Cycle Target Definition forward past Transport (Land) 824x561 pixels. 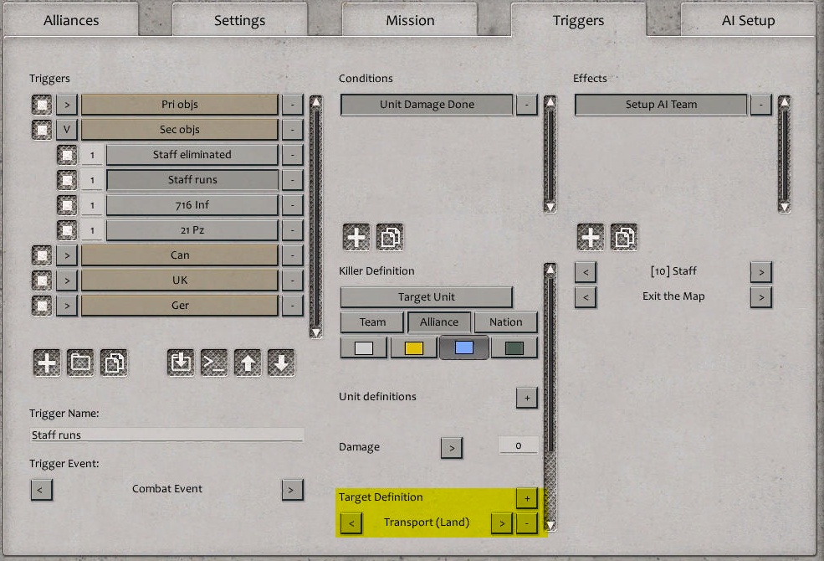(501, 522)
